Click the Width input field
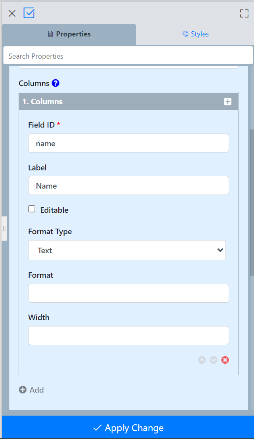254x439 pixels. click(x=128, y=336)
